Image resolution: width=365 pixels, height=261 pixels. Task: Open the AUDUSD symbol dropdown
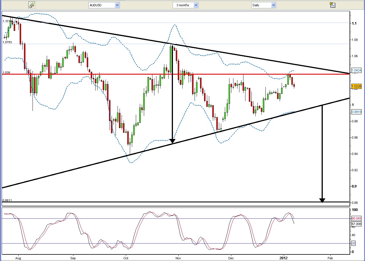point(117,5)
